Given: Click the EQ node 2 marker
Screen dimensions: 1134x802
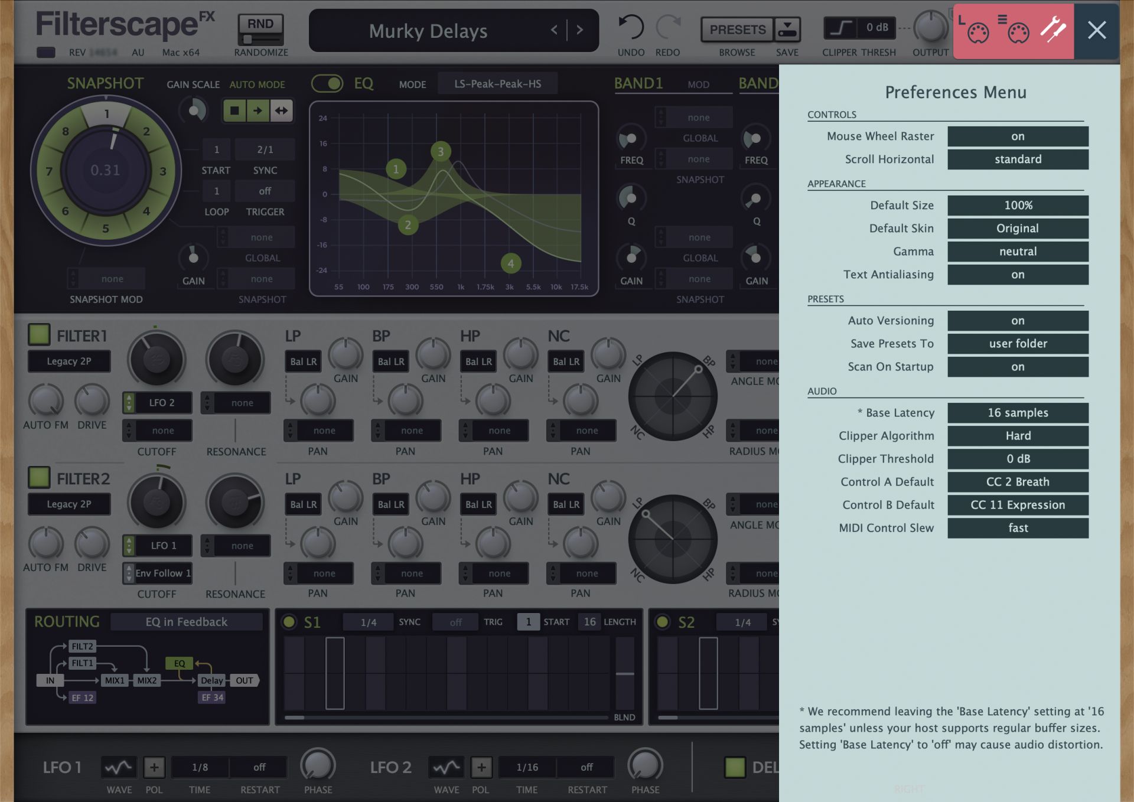Looking at the screenshot, I should tap(408, 225).
